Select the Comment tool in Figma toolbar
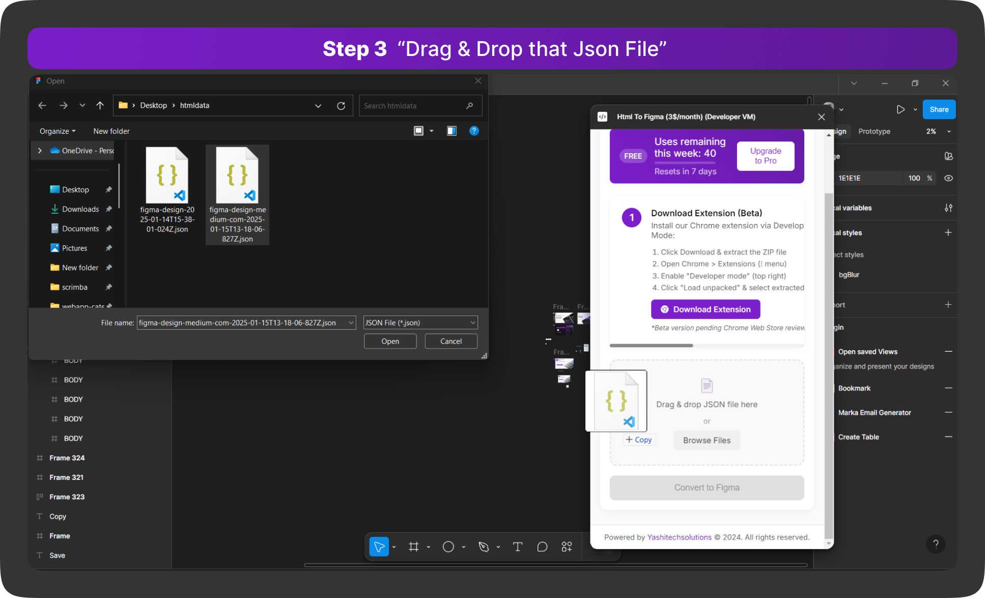 [542, 547]
